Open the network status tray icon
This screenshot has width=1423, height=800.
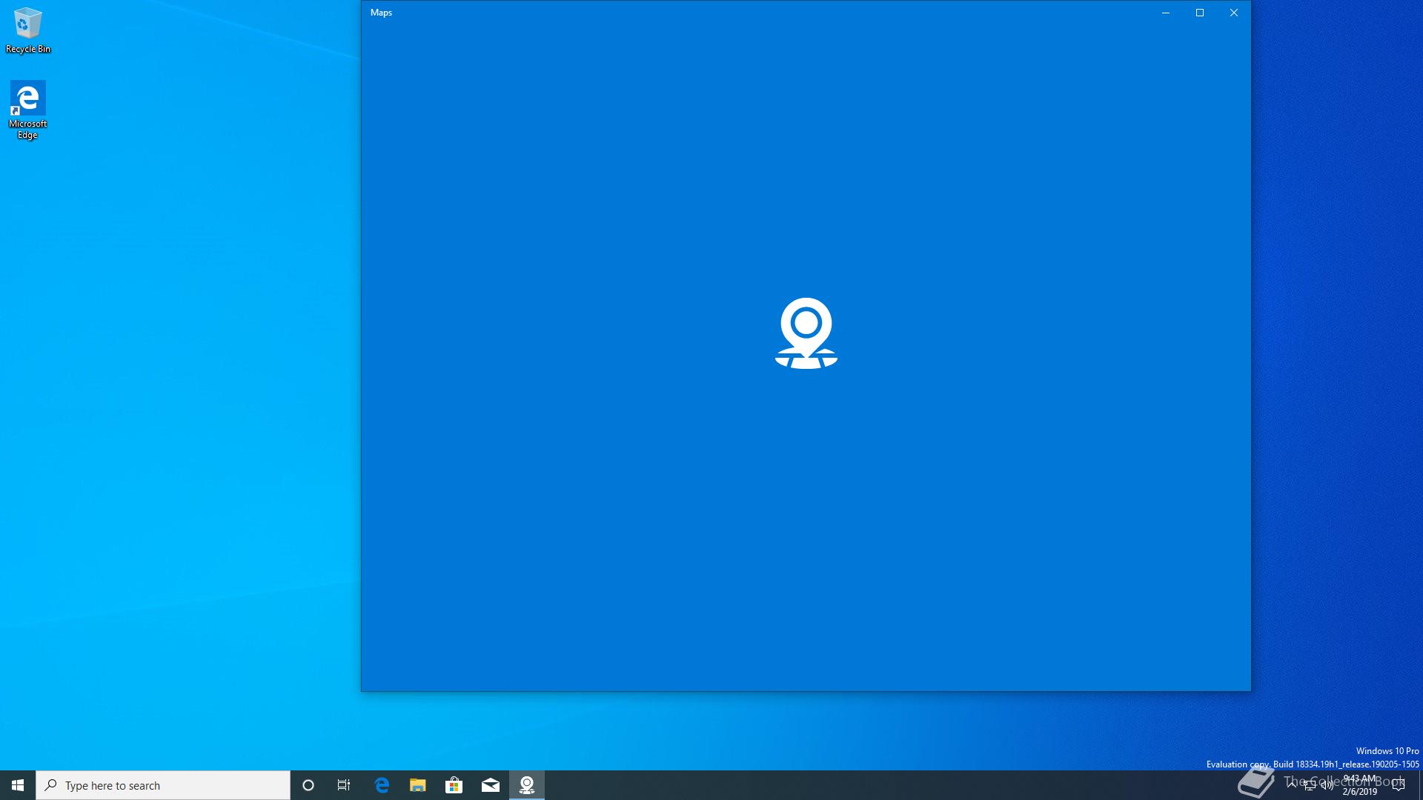coord(1310,785)
